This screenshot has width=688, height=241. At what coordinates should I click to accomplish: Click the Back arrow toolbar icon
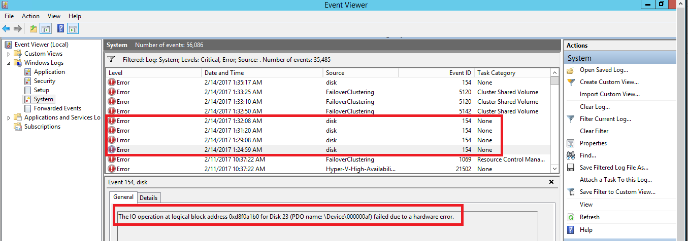(x=6, y=29)
